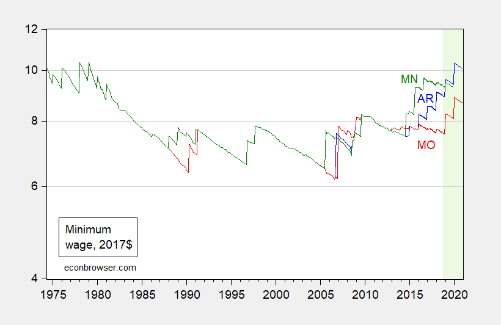Click the x-axis label 2020
The width and height of the screenshot is (501, 325).
coord(455,294)
